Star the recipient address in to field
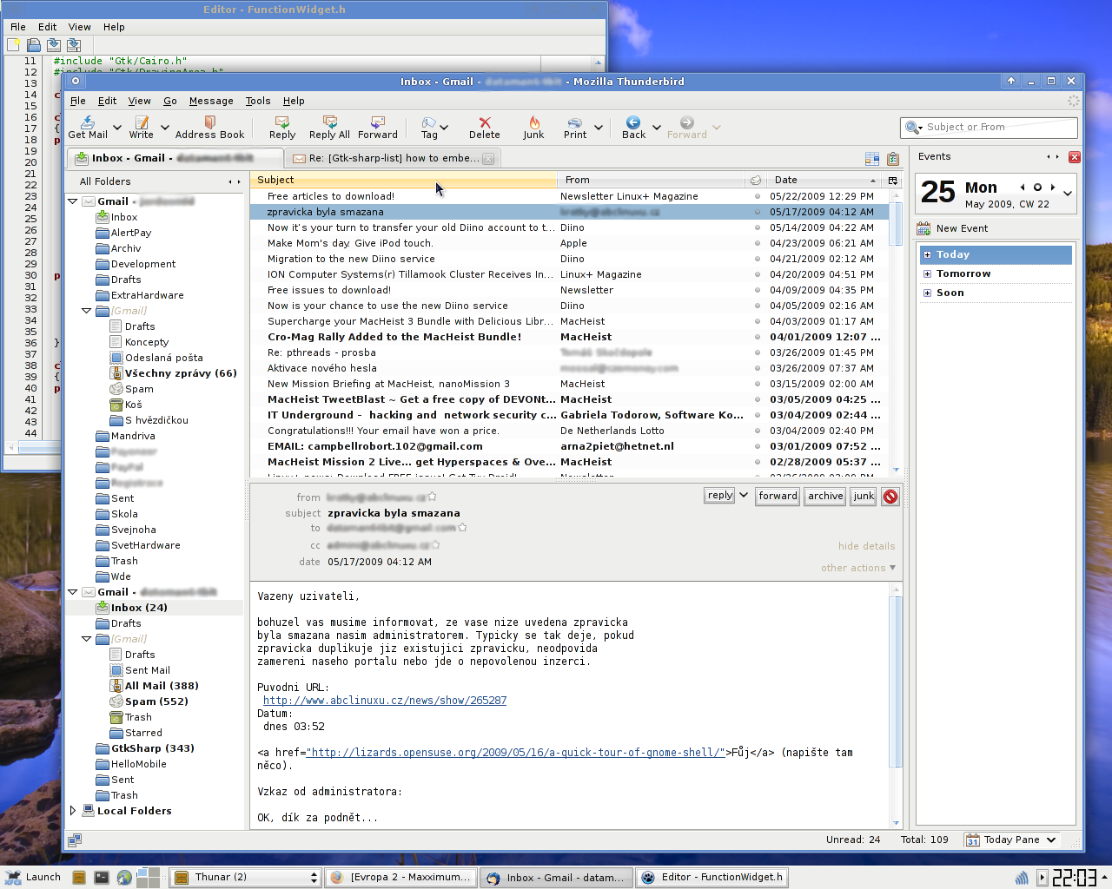Screen dimensions: 1112x889 coord(462,527)
